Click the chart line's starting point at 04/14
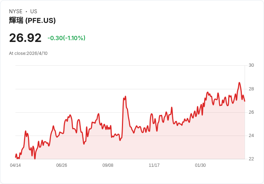Screen dimensions: 264x184 click(15, 157)
